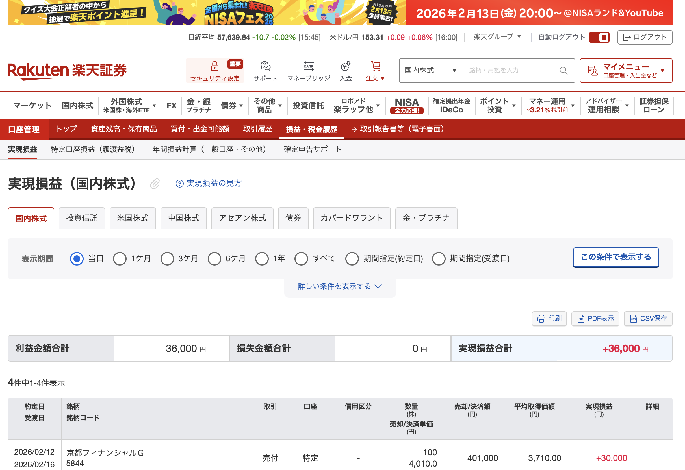Expand the マイメニュー dropdown
Viewport: 685px width, 470px height.
626,70
